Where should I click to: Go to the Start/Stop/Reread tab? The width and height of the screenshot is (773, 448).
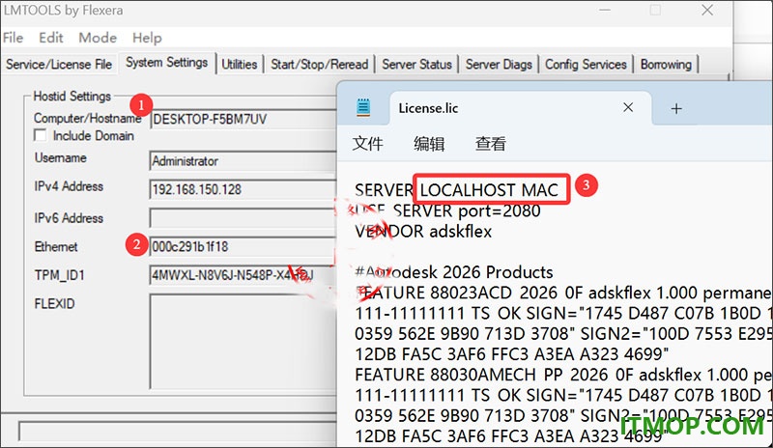click(320, 64)
